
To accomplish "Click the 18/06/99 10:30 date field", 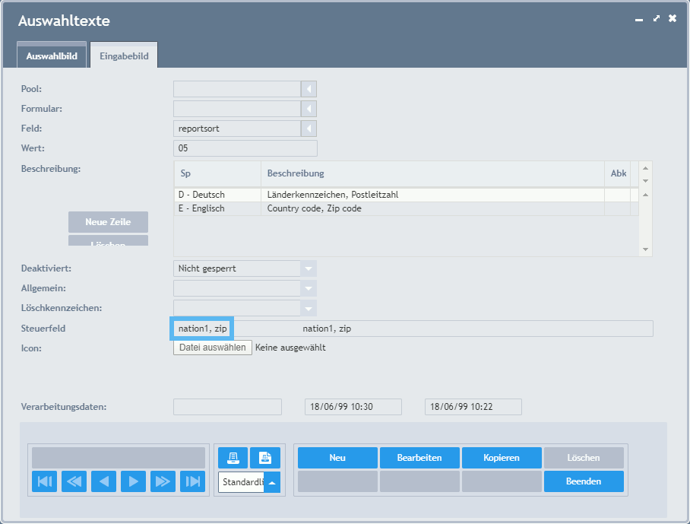I will click(353, 407).
